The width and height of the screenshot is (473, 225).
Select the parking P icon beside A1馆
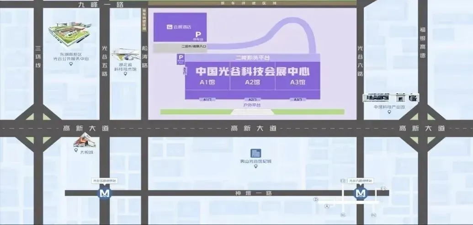point(181,57)
